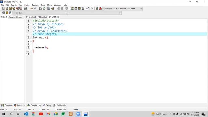Image resolution: width=208 pixels, height=117 pixels.
Task: Switch to the Debug sidebar tab
Action: pos(19,17)
